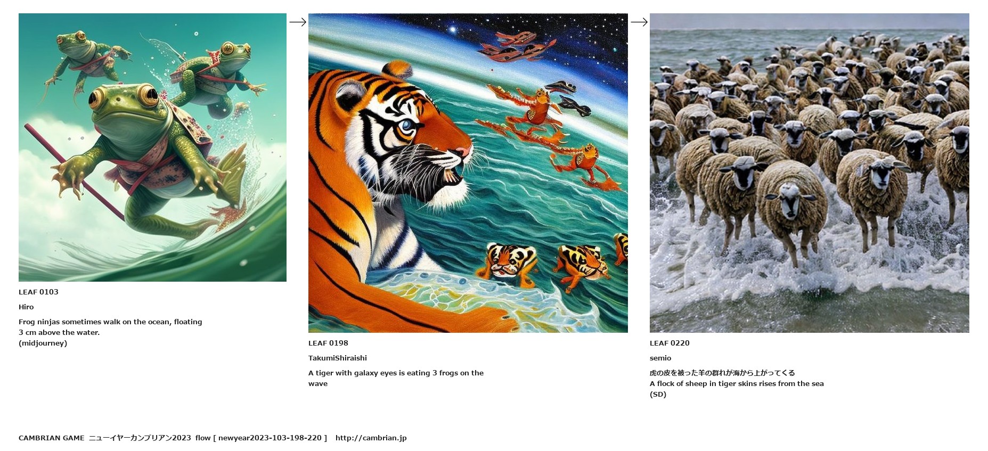The image size is (988, 451).
Task: Click the (midjourney) tool note
Action: (43, 343)
